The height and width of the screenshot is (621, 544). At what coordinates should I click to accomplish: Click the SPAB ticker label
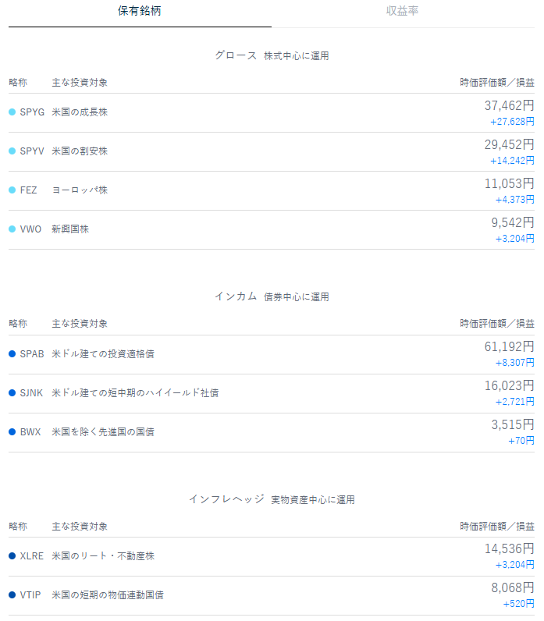click(32, 353)
